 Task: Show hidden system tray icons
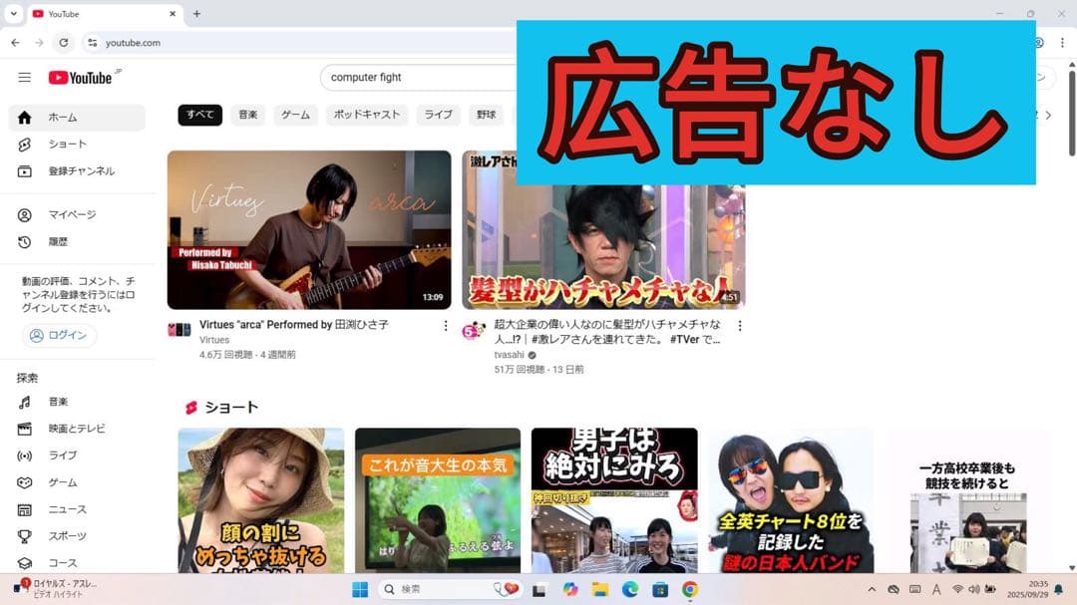[872, 589]
